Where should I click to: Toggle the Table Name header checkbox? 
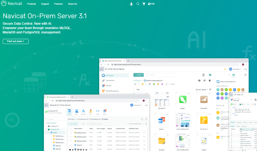(71, 128)
